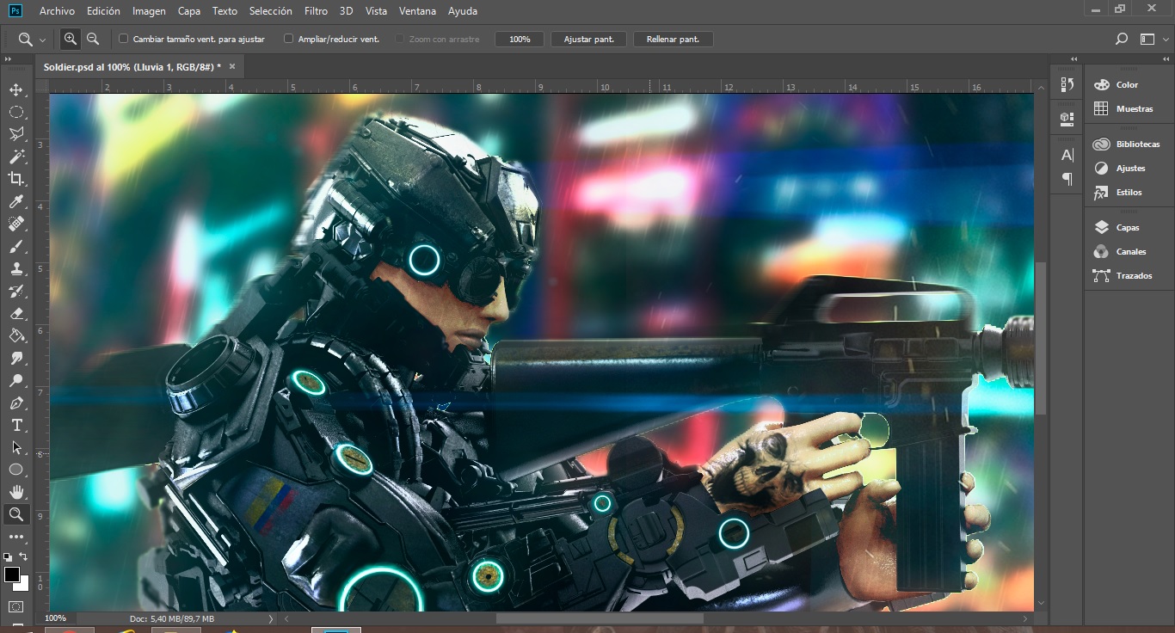
Task: Select the Smudge tool
Action: [16, 358]
